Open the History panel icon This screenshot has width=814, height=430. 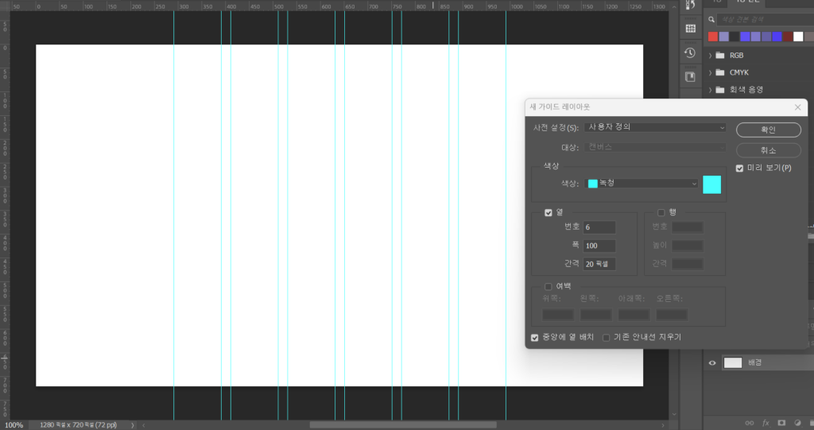tap(690, 52)
